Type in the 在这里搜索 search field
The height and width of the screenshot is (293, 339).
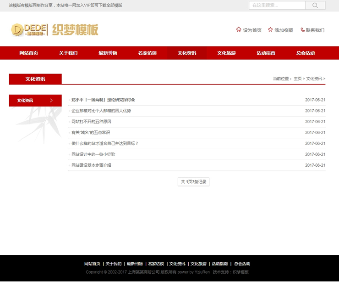(x=277, y=6)
